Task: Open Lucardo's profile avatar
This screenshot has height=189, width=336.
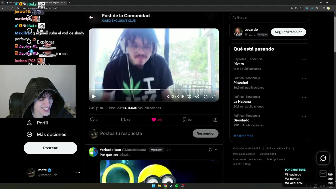Action: pos(238,32)
